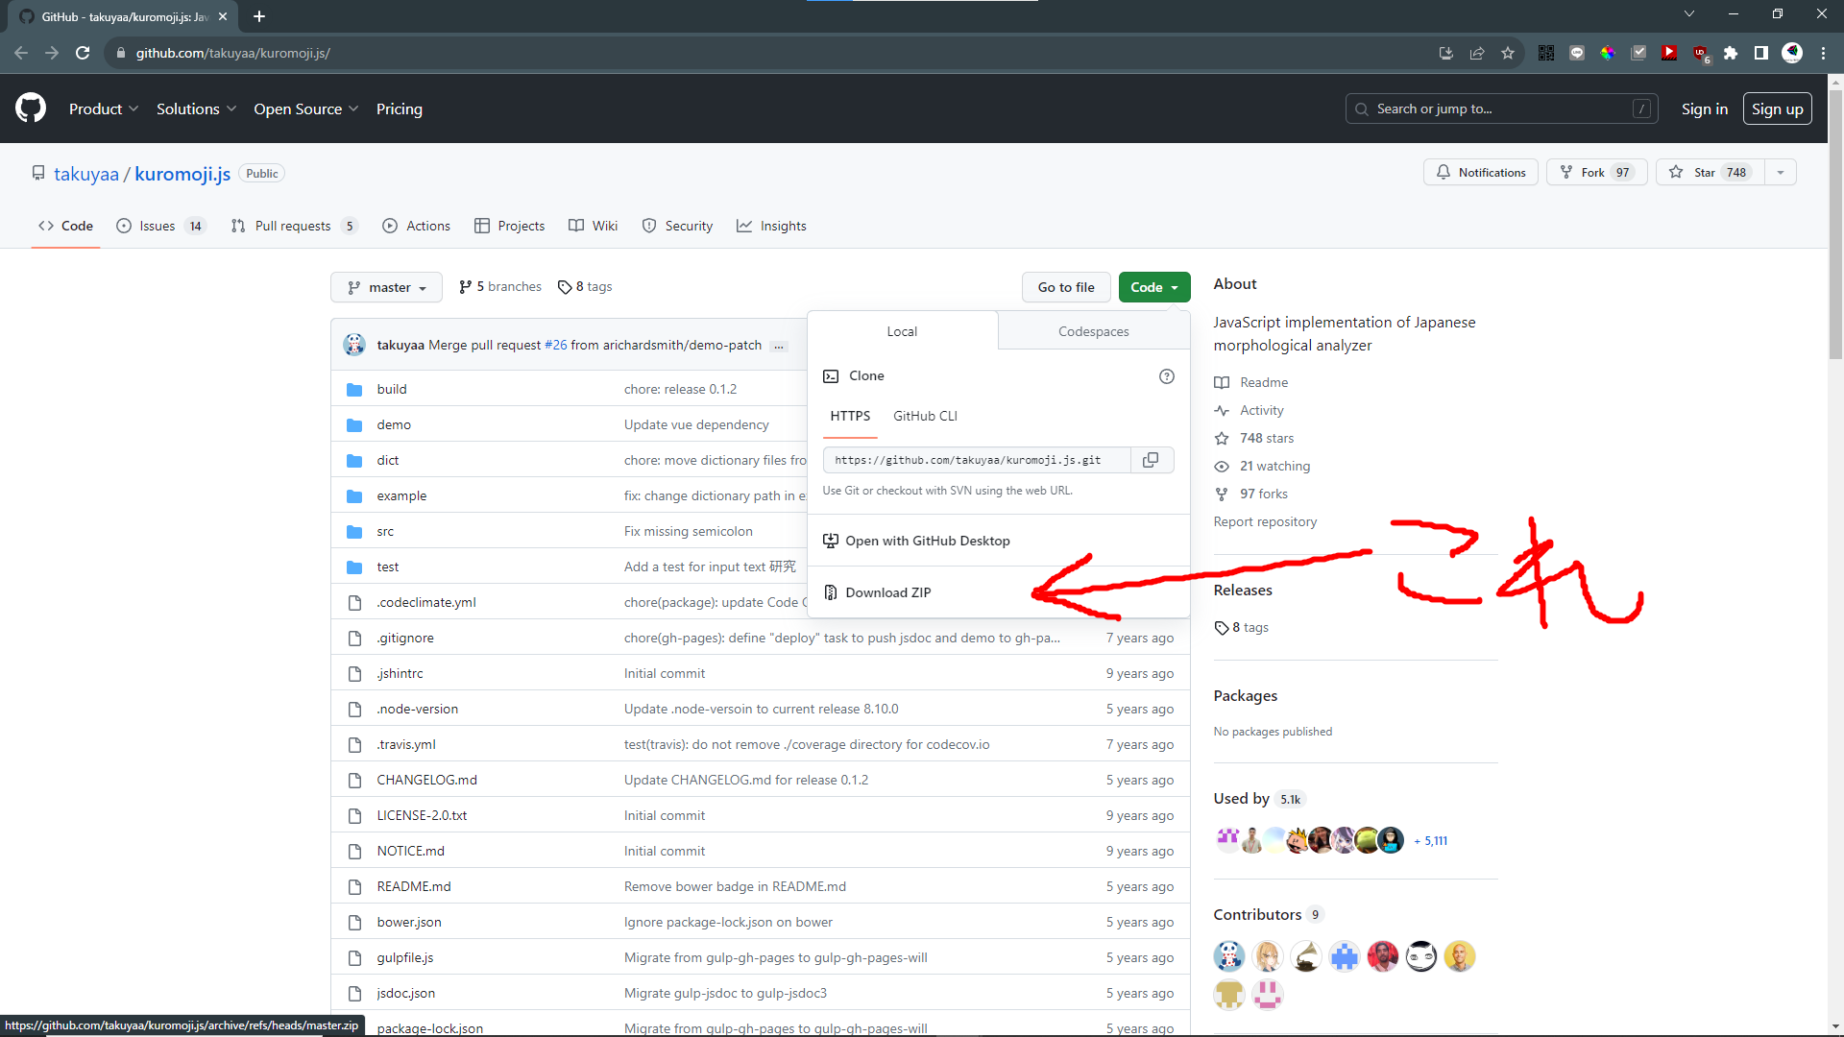Switch to the Codespaces tab

click(1092, 330)
